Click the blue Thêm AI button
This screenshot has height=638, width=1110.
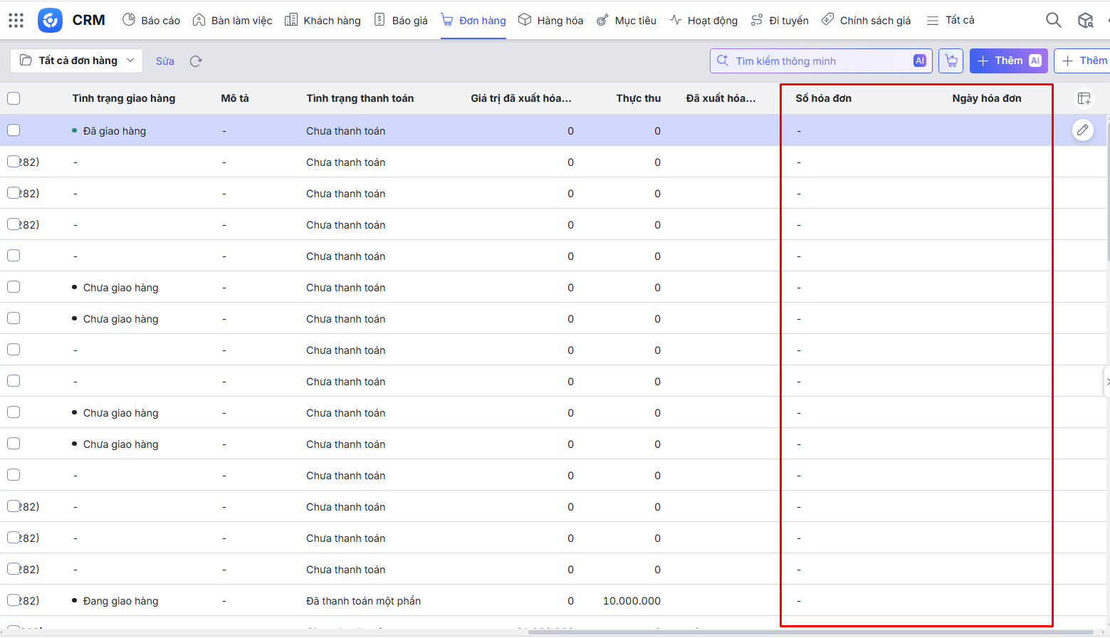1008,61
